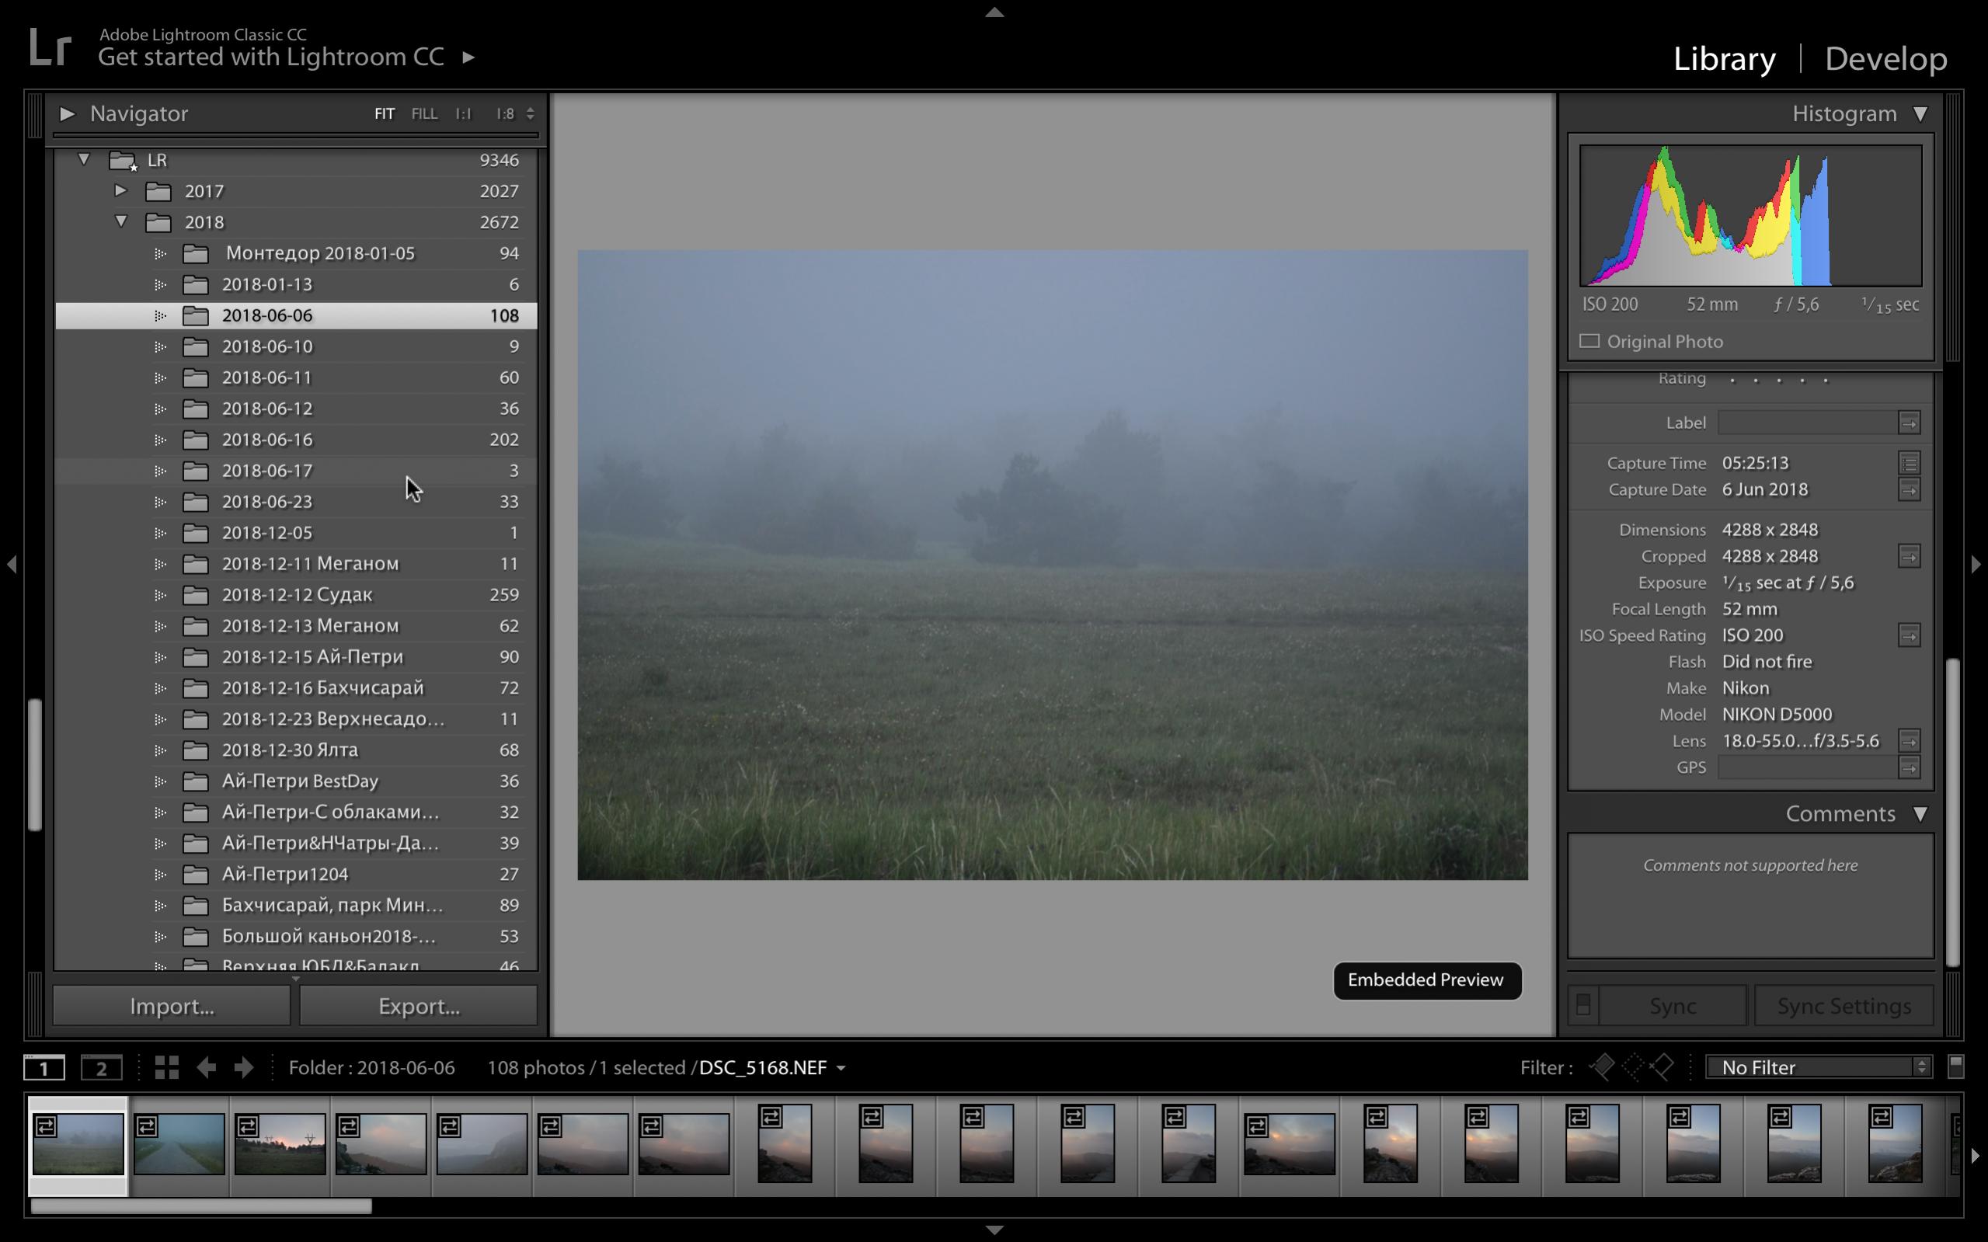Toggle the filter switch beside No Filter
Screen dimensions: 1988x1242
click(1955, 1066)
